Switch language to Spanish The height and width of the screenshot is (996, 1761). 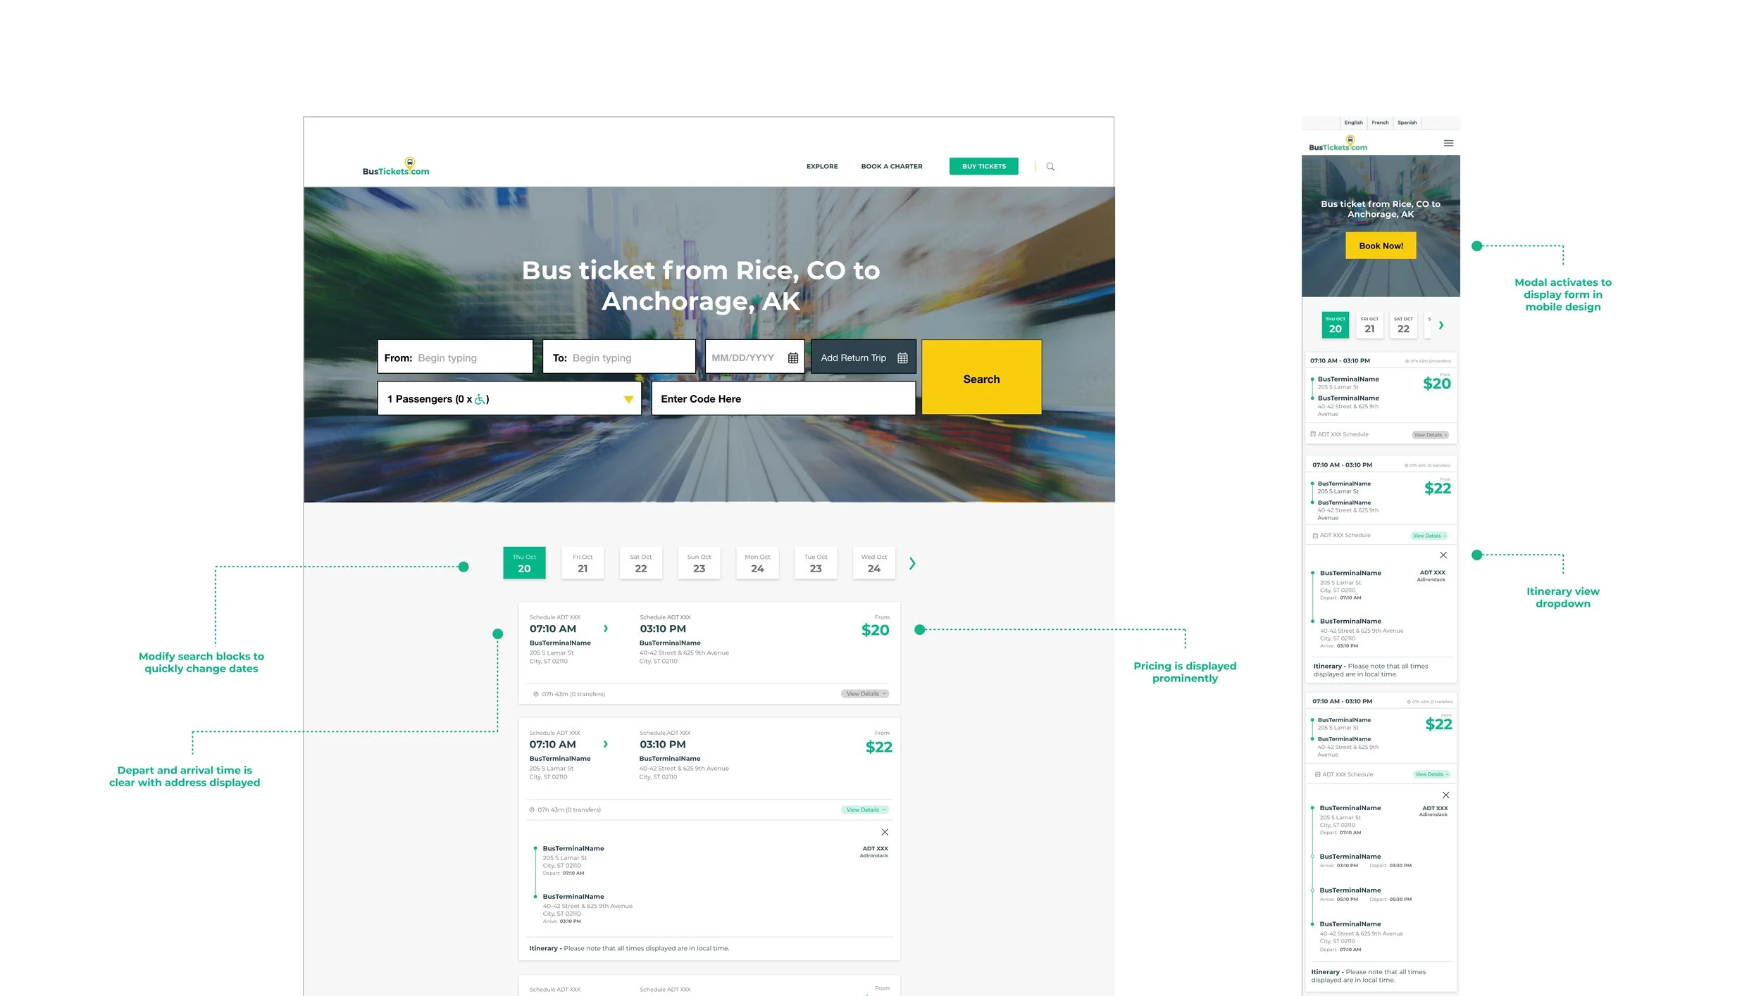tap(1407, 122)
